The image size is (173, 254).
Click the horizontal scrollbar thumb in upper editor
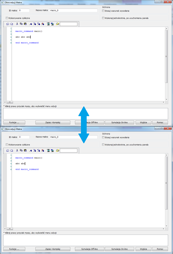pos(10,102)
